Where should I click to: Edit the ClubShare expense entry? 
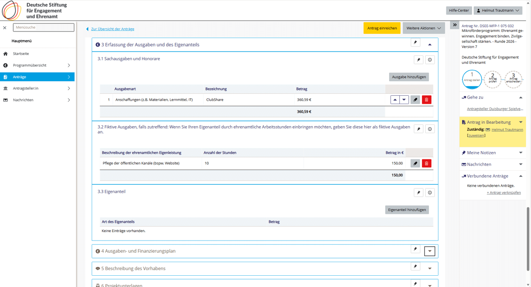click(x=415, y=100)
